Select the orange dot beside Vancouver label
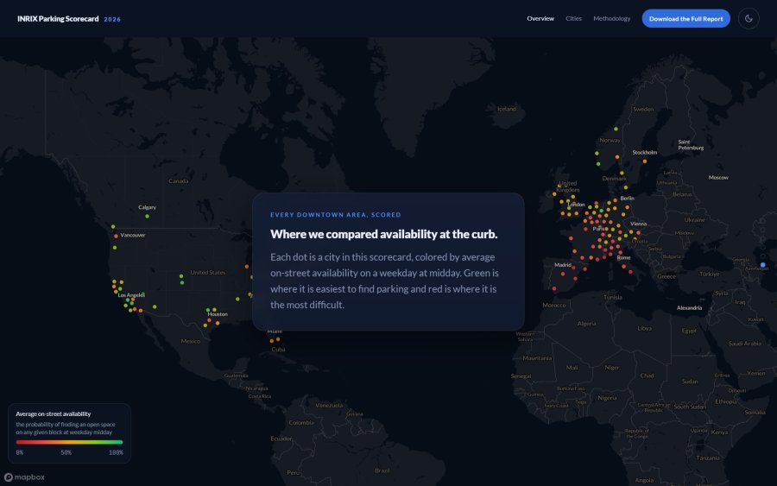The width and height of the screenshot is (777, 486). pyautogui.click(x=116, y=237)
